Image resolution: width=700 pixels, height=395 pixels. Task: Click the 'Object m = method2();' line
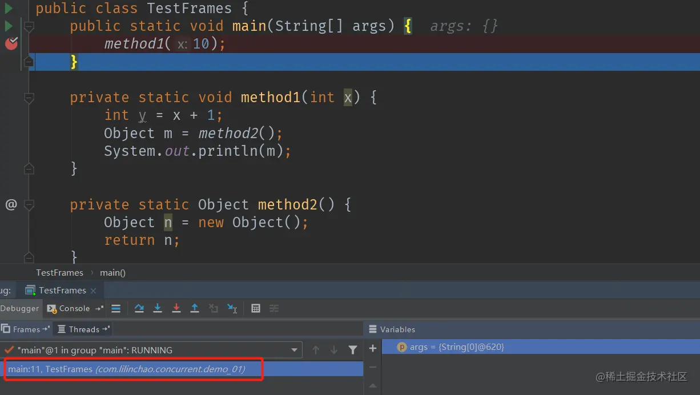[193, 134]
